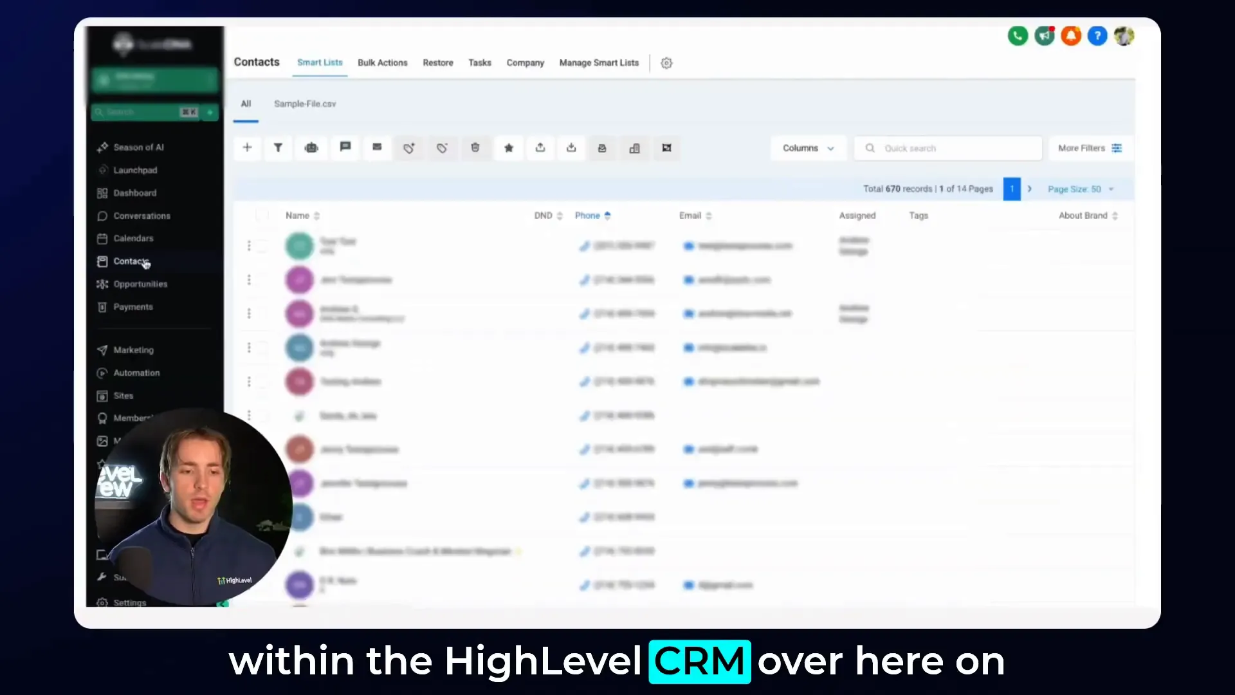Click the green phone dialer icon
Image resolution: width=1235 pixels, height=695 pixels.
coord(1018,36)
